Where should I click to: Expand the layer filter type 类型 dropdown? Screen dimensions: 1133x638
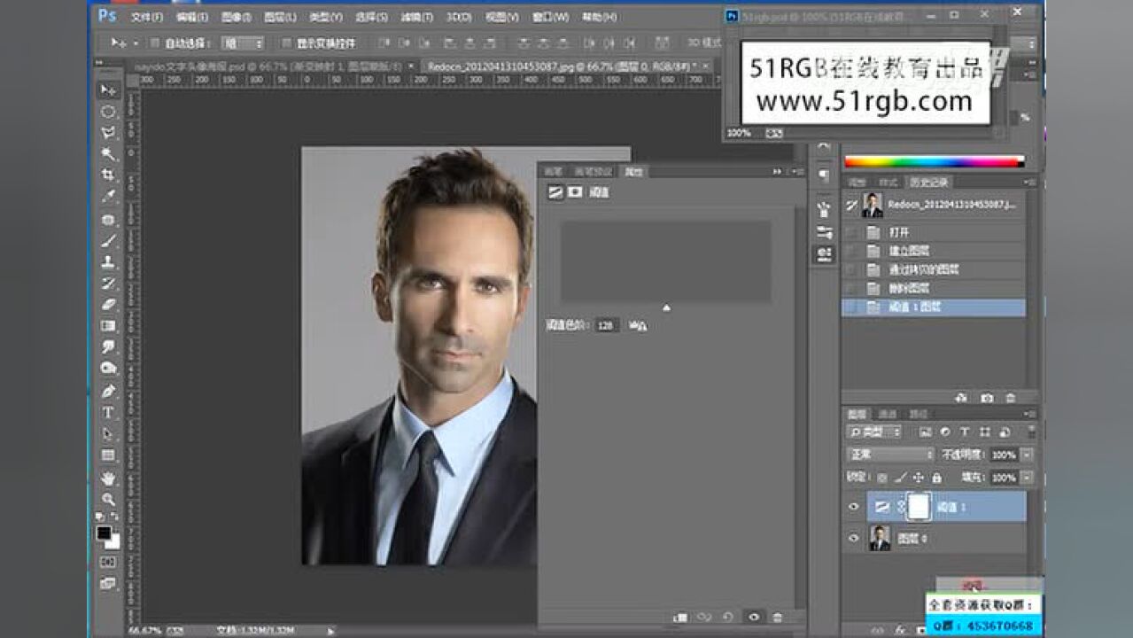(874, 432)
